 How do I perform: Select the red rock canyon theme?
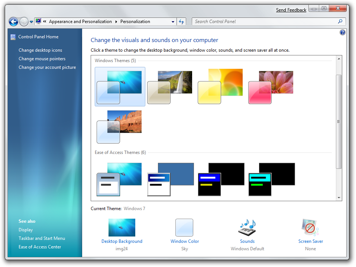click(119, 127)
